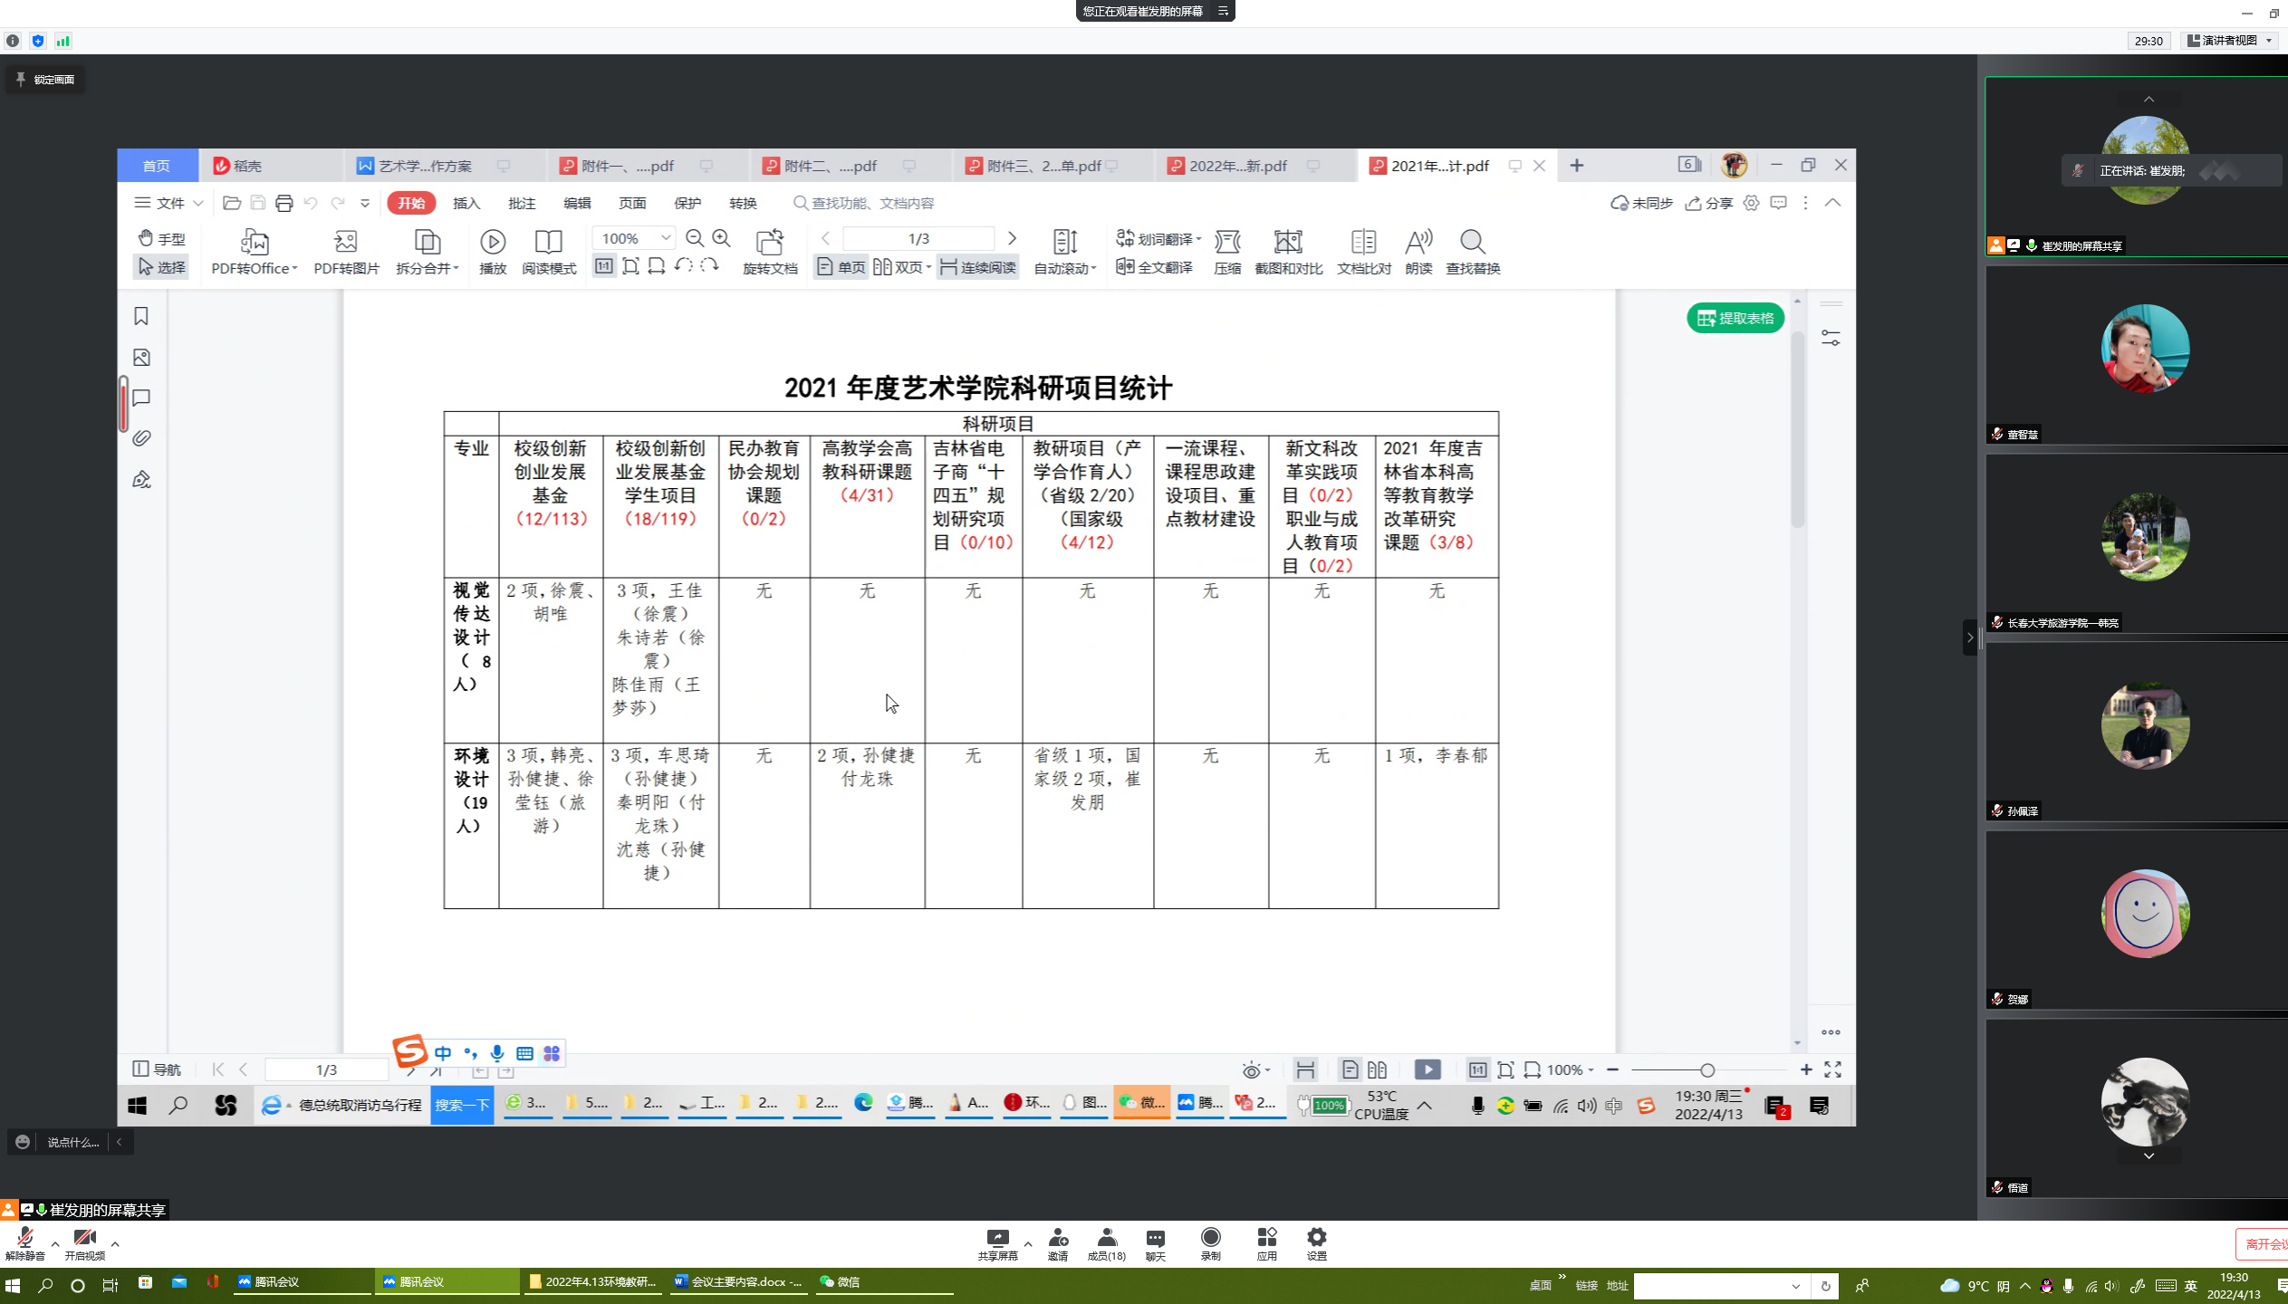Activate the Select tool (选择)
2288x1304 pixels.
(x=161, y=267)
